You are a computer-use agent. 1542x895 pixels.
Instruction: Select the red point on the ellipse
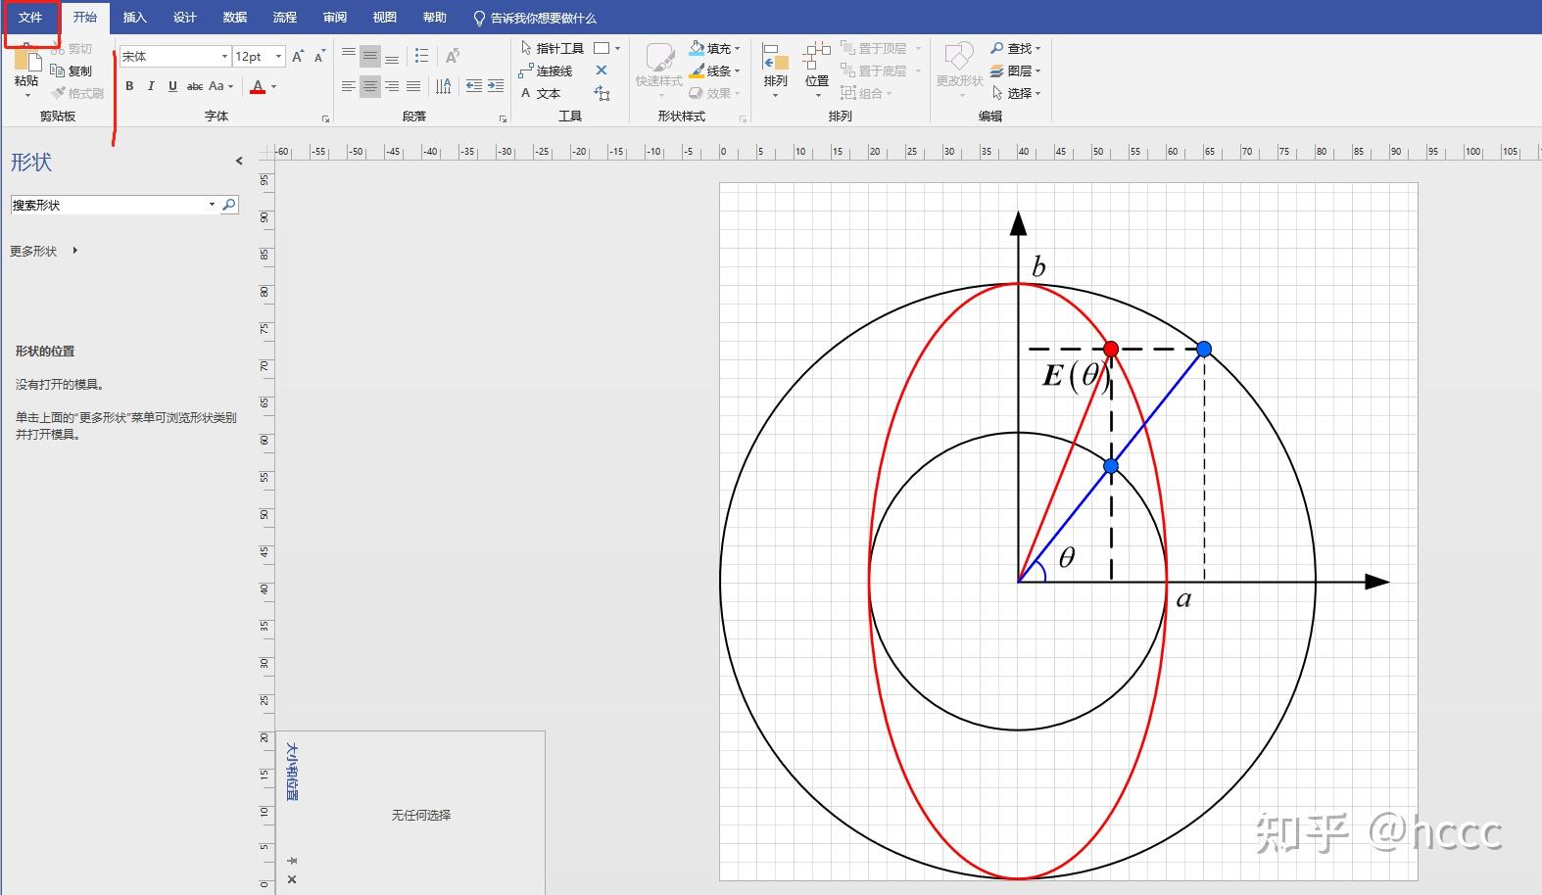(1111, 349)
